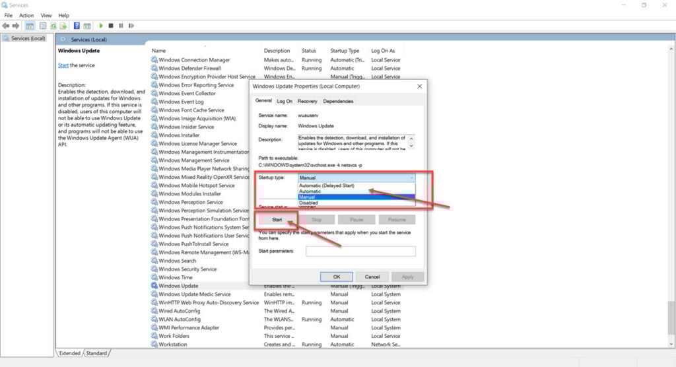The image size is (676, 367).
Task: Click the gear icon beside Windows Connection Manager
Action: point(154,59)
